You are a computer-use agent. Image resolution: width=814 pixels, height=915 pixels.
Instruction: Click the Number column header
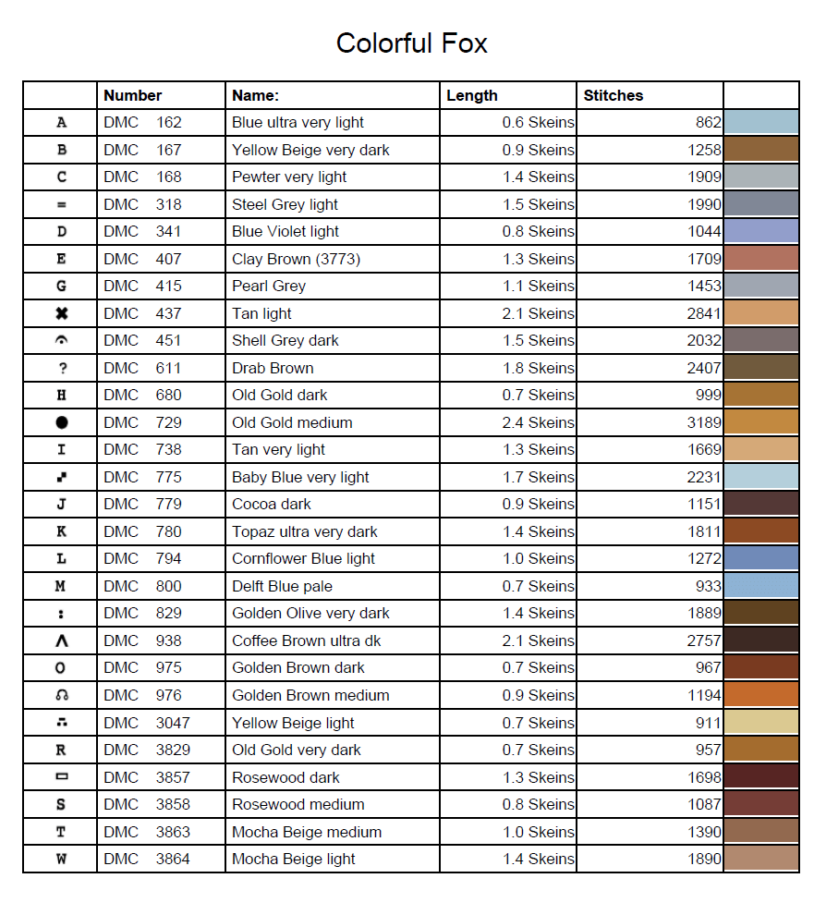(x=132, y=95)
